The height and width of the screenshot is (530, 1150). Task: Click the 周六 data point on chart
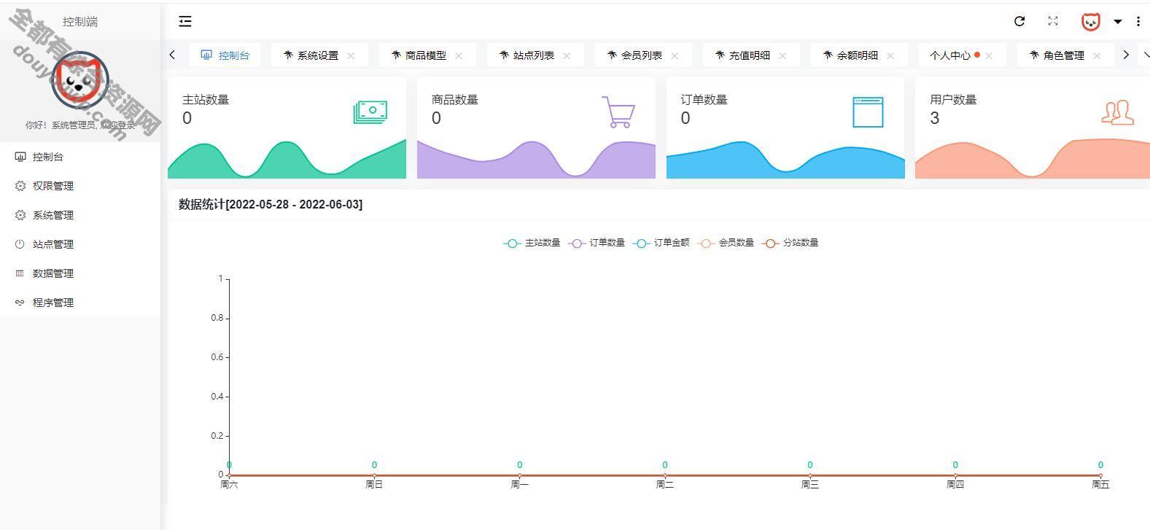point(229,475)
